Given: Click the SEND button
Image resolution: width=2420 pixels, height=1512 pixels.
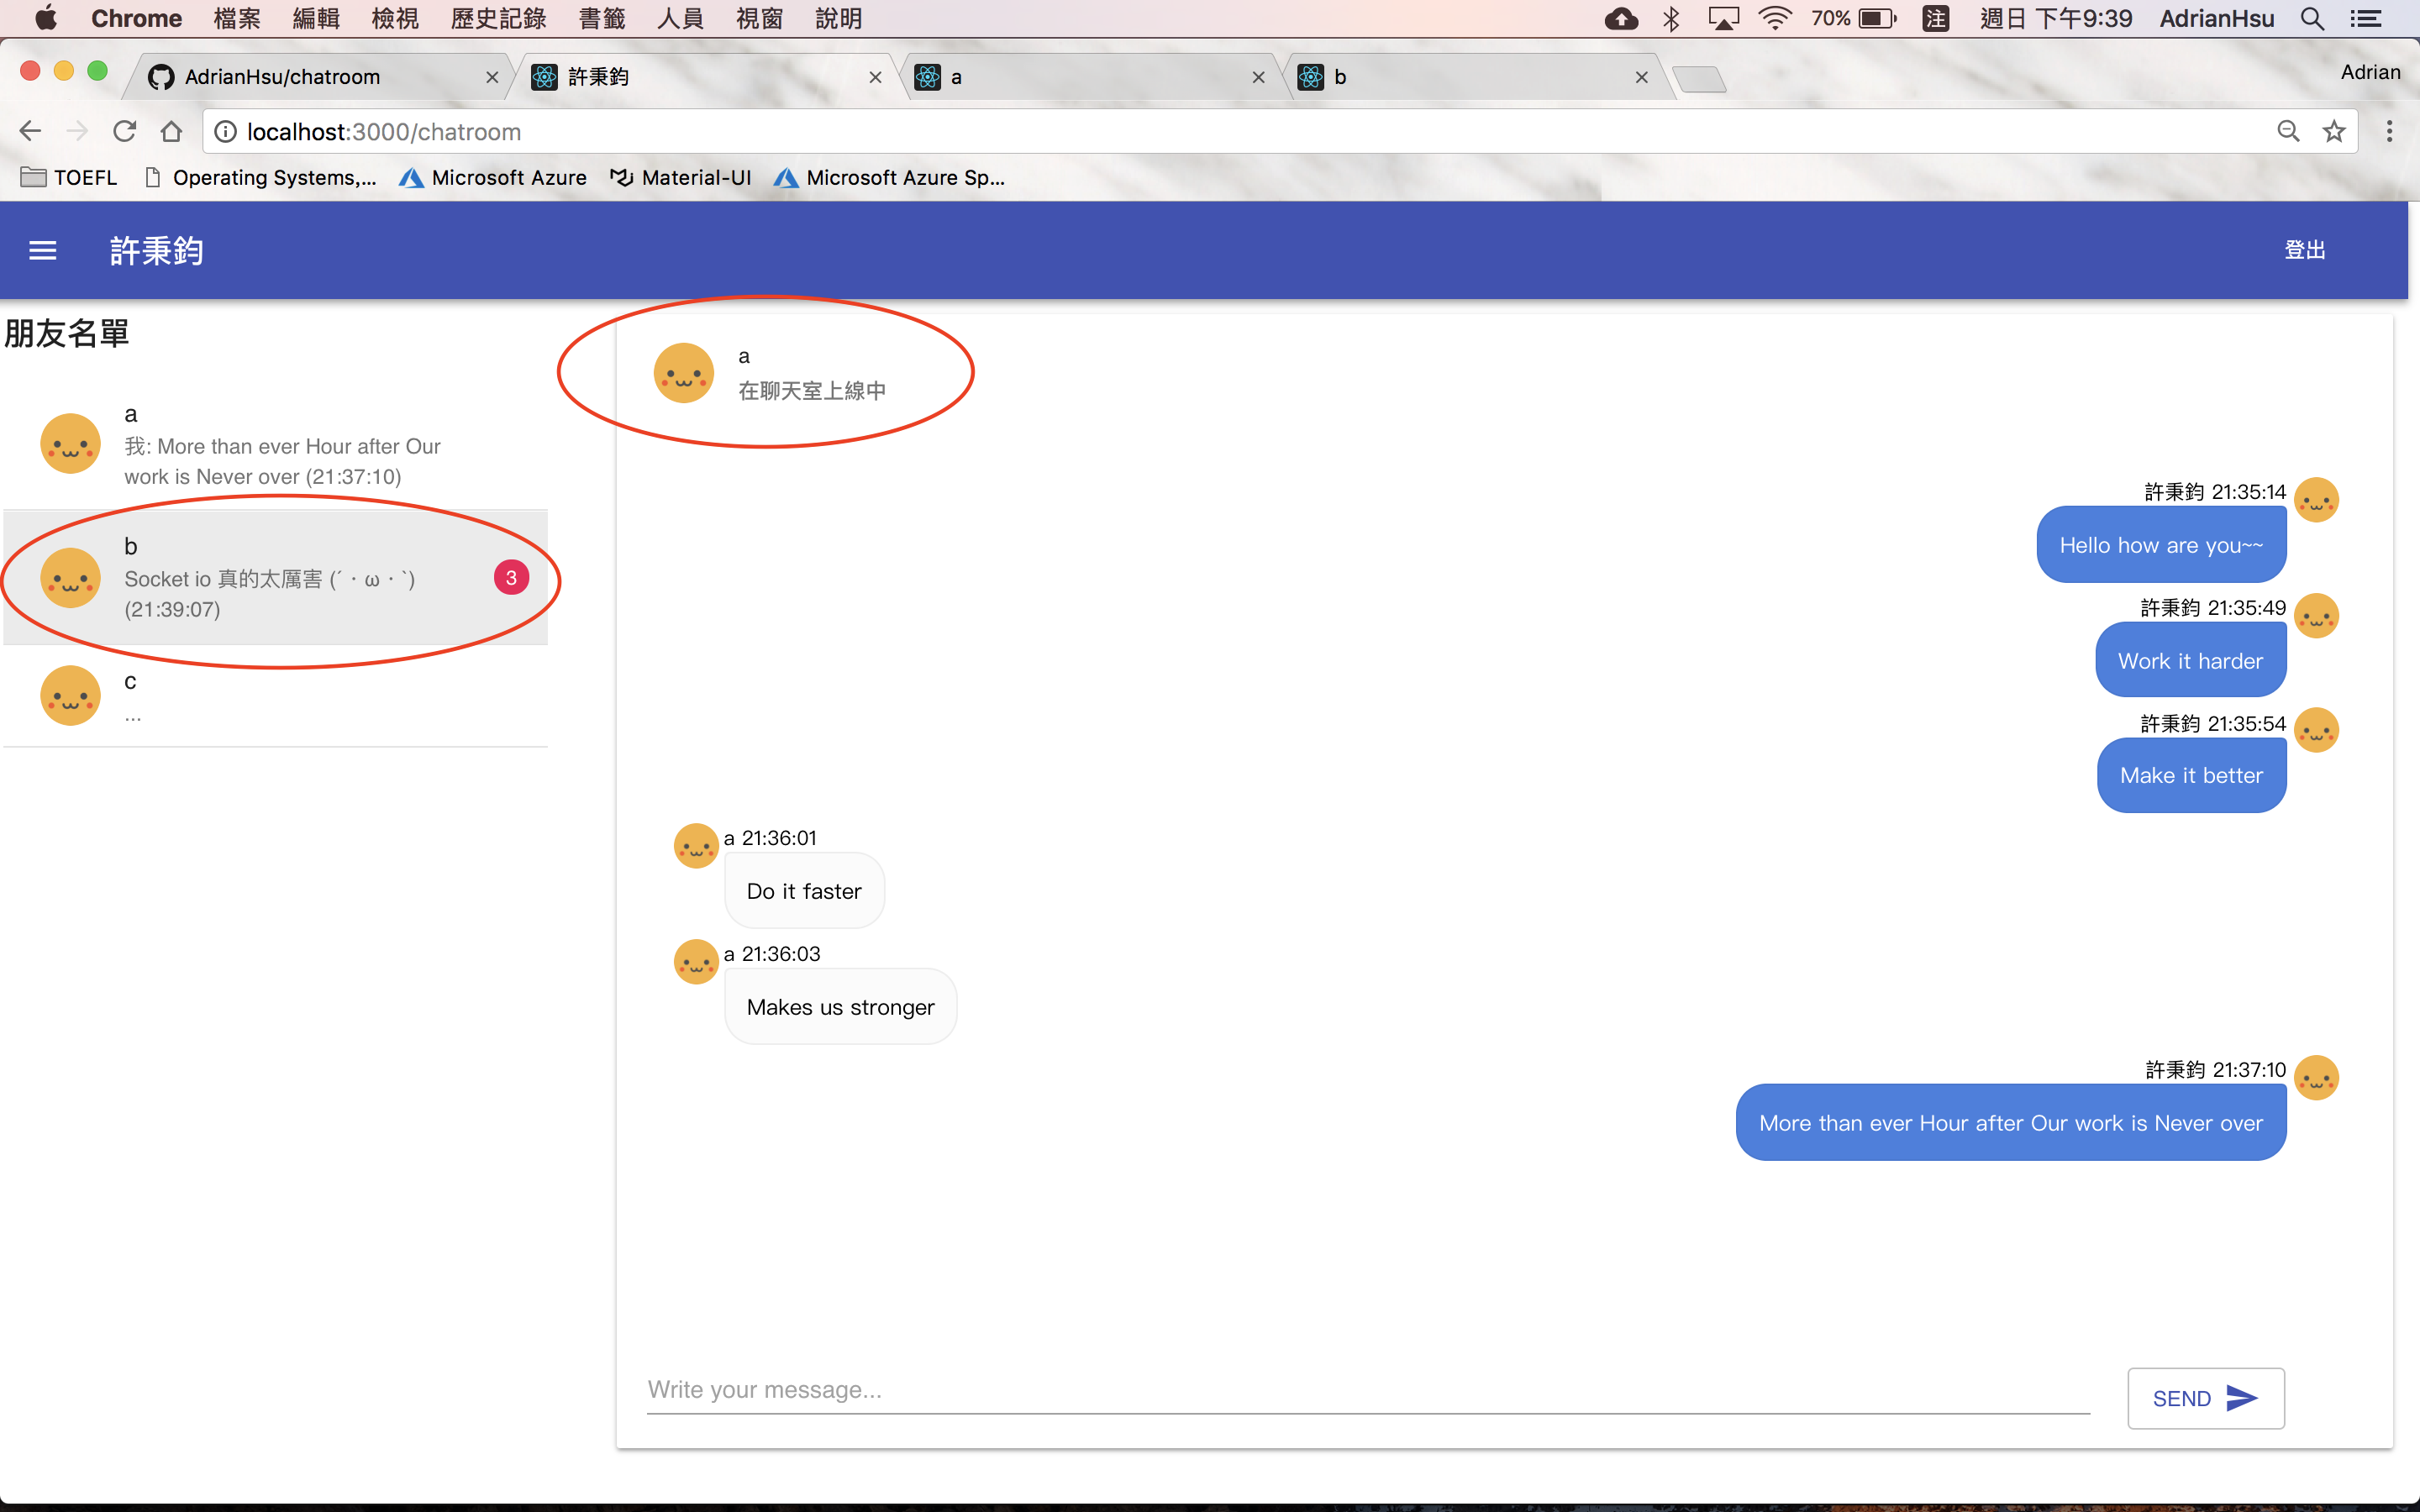Looking at the screenshot, I should tap(2205, 1398).
